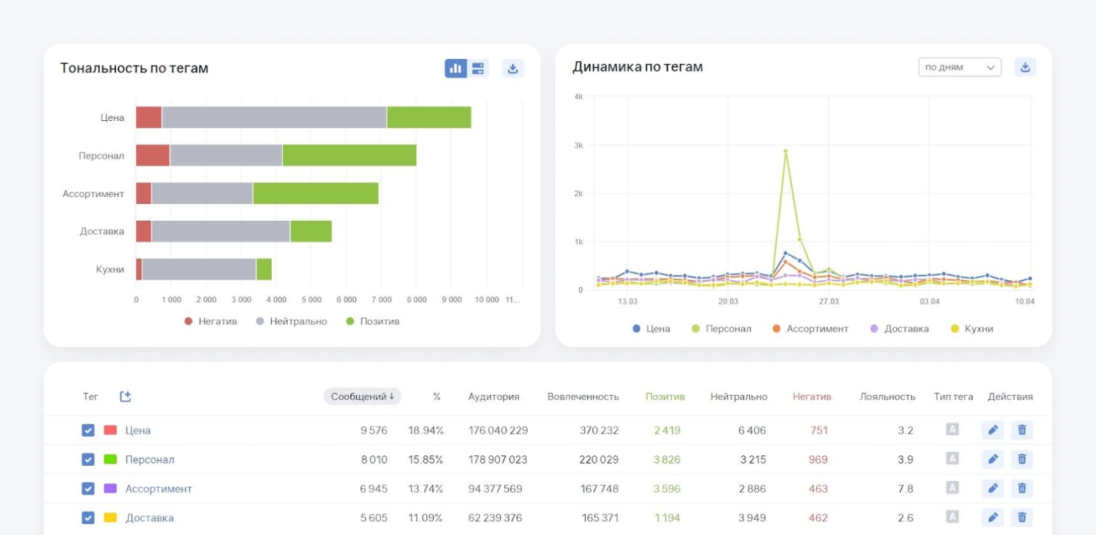
Task: Sort table by Лояльность column header
Action: pos(887,397)
